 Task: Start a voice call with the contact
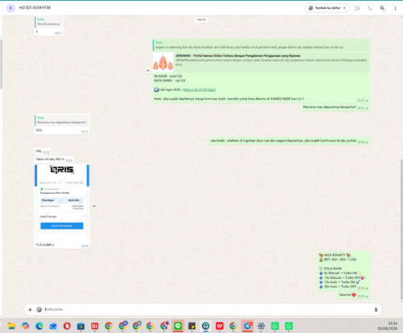(370, 8)
